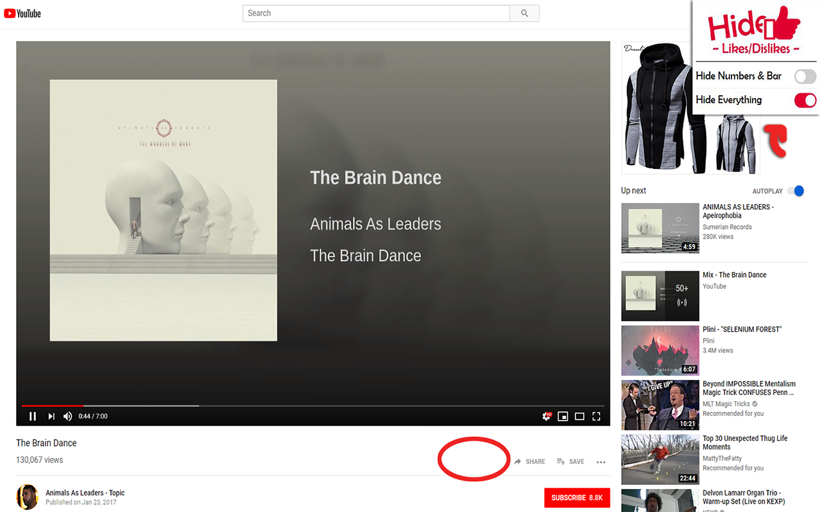
Task: Open Thug Life Moments video thumbnail
Action: click(x=660, y=460)
